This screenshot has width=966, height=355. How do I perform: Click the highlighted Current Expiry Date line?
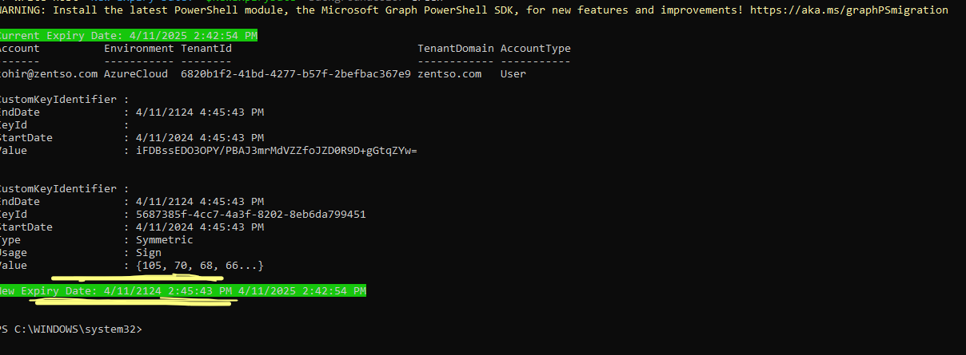(x=128, y=36)
